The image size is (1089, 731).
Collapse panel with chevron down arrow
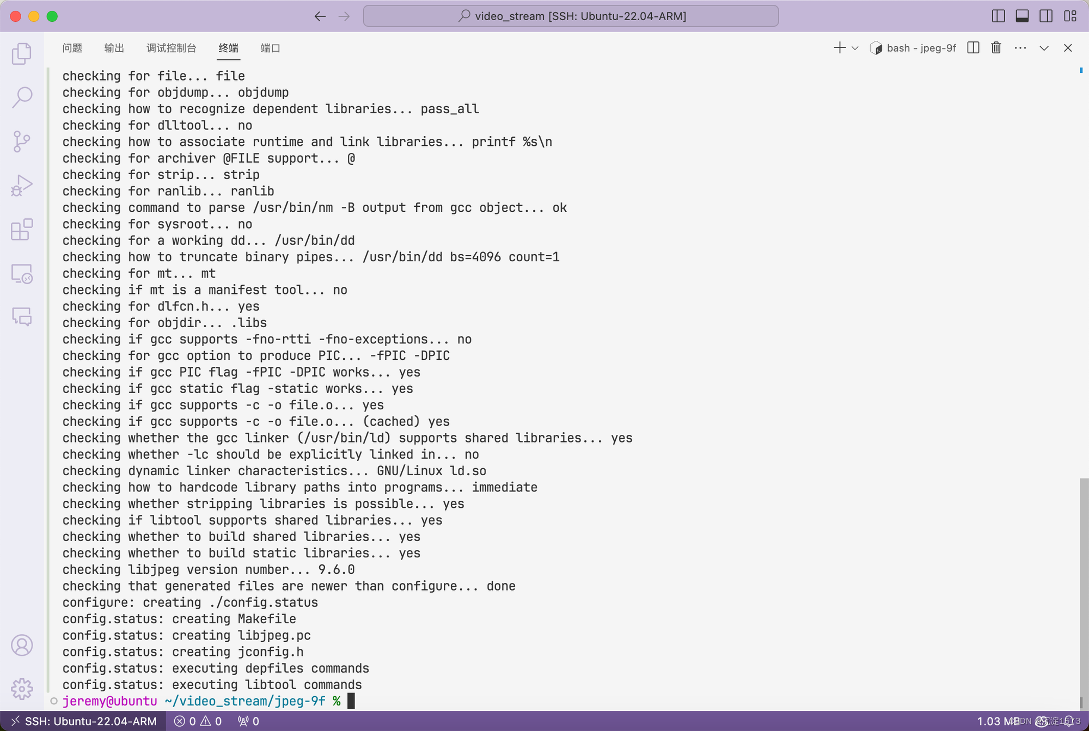[1044, 48]
